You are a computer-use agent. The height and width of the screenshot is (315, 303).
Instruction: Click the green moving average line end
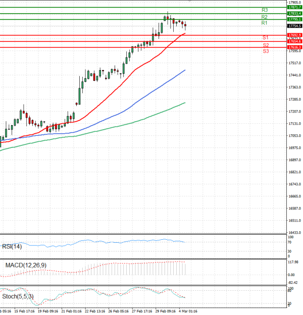(x=184, y=103)
